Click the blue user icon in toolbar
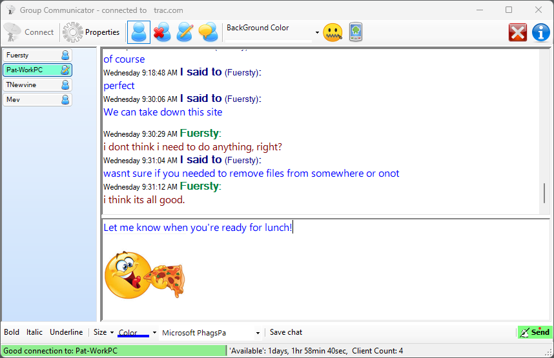This screenshot has width=554, height=358. (139, 32)
